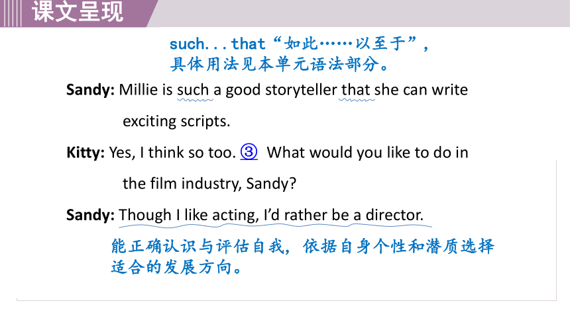Open the circled number ③ annotation link
The height and width of the screenshot is (320, 570).
(249, 152)
